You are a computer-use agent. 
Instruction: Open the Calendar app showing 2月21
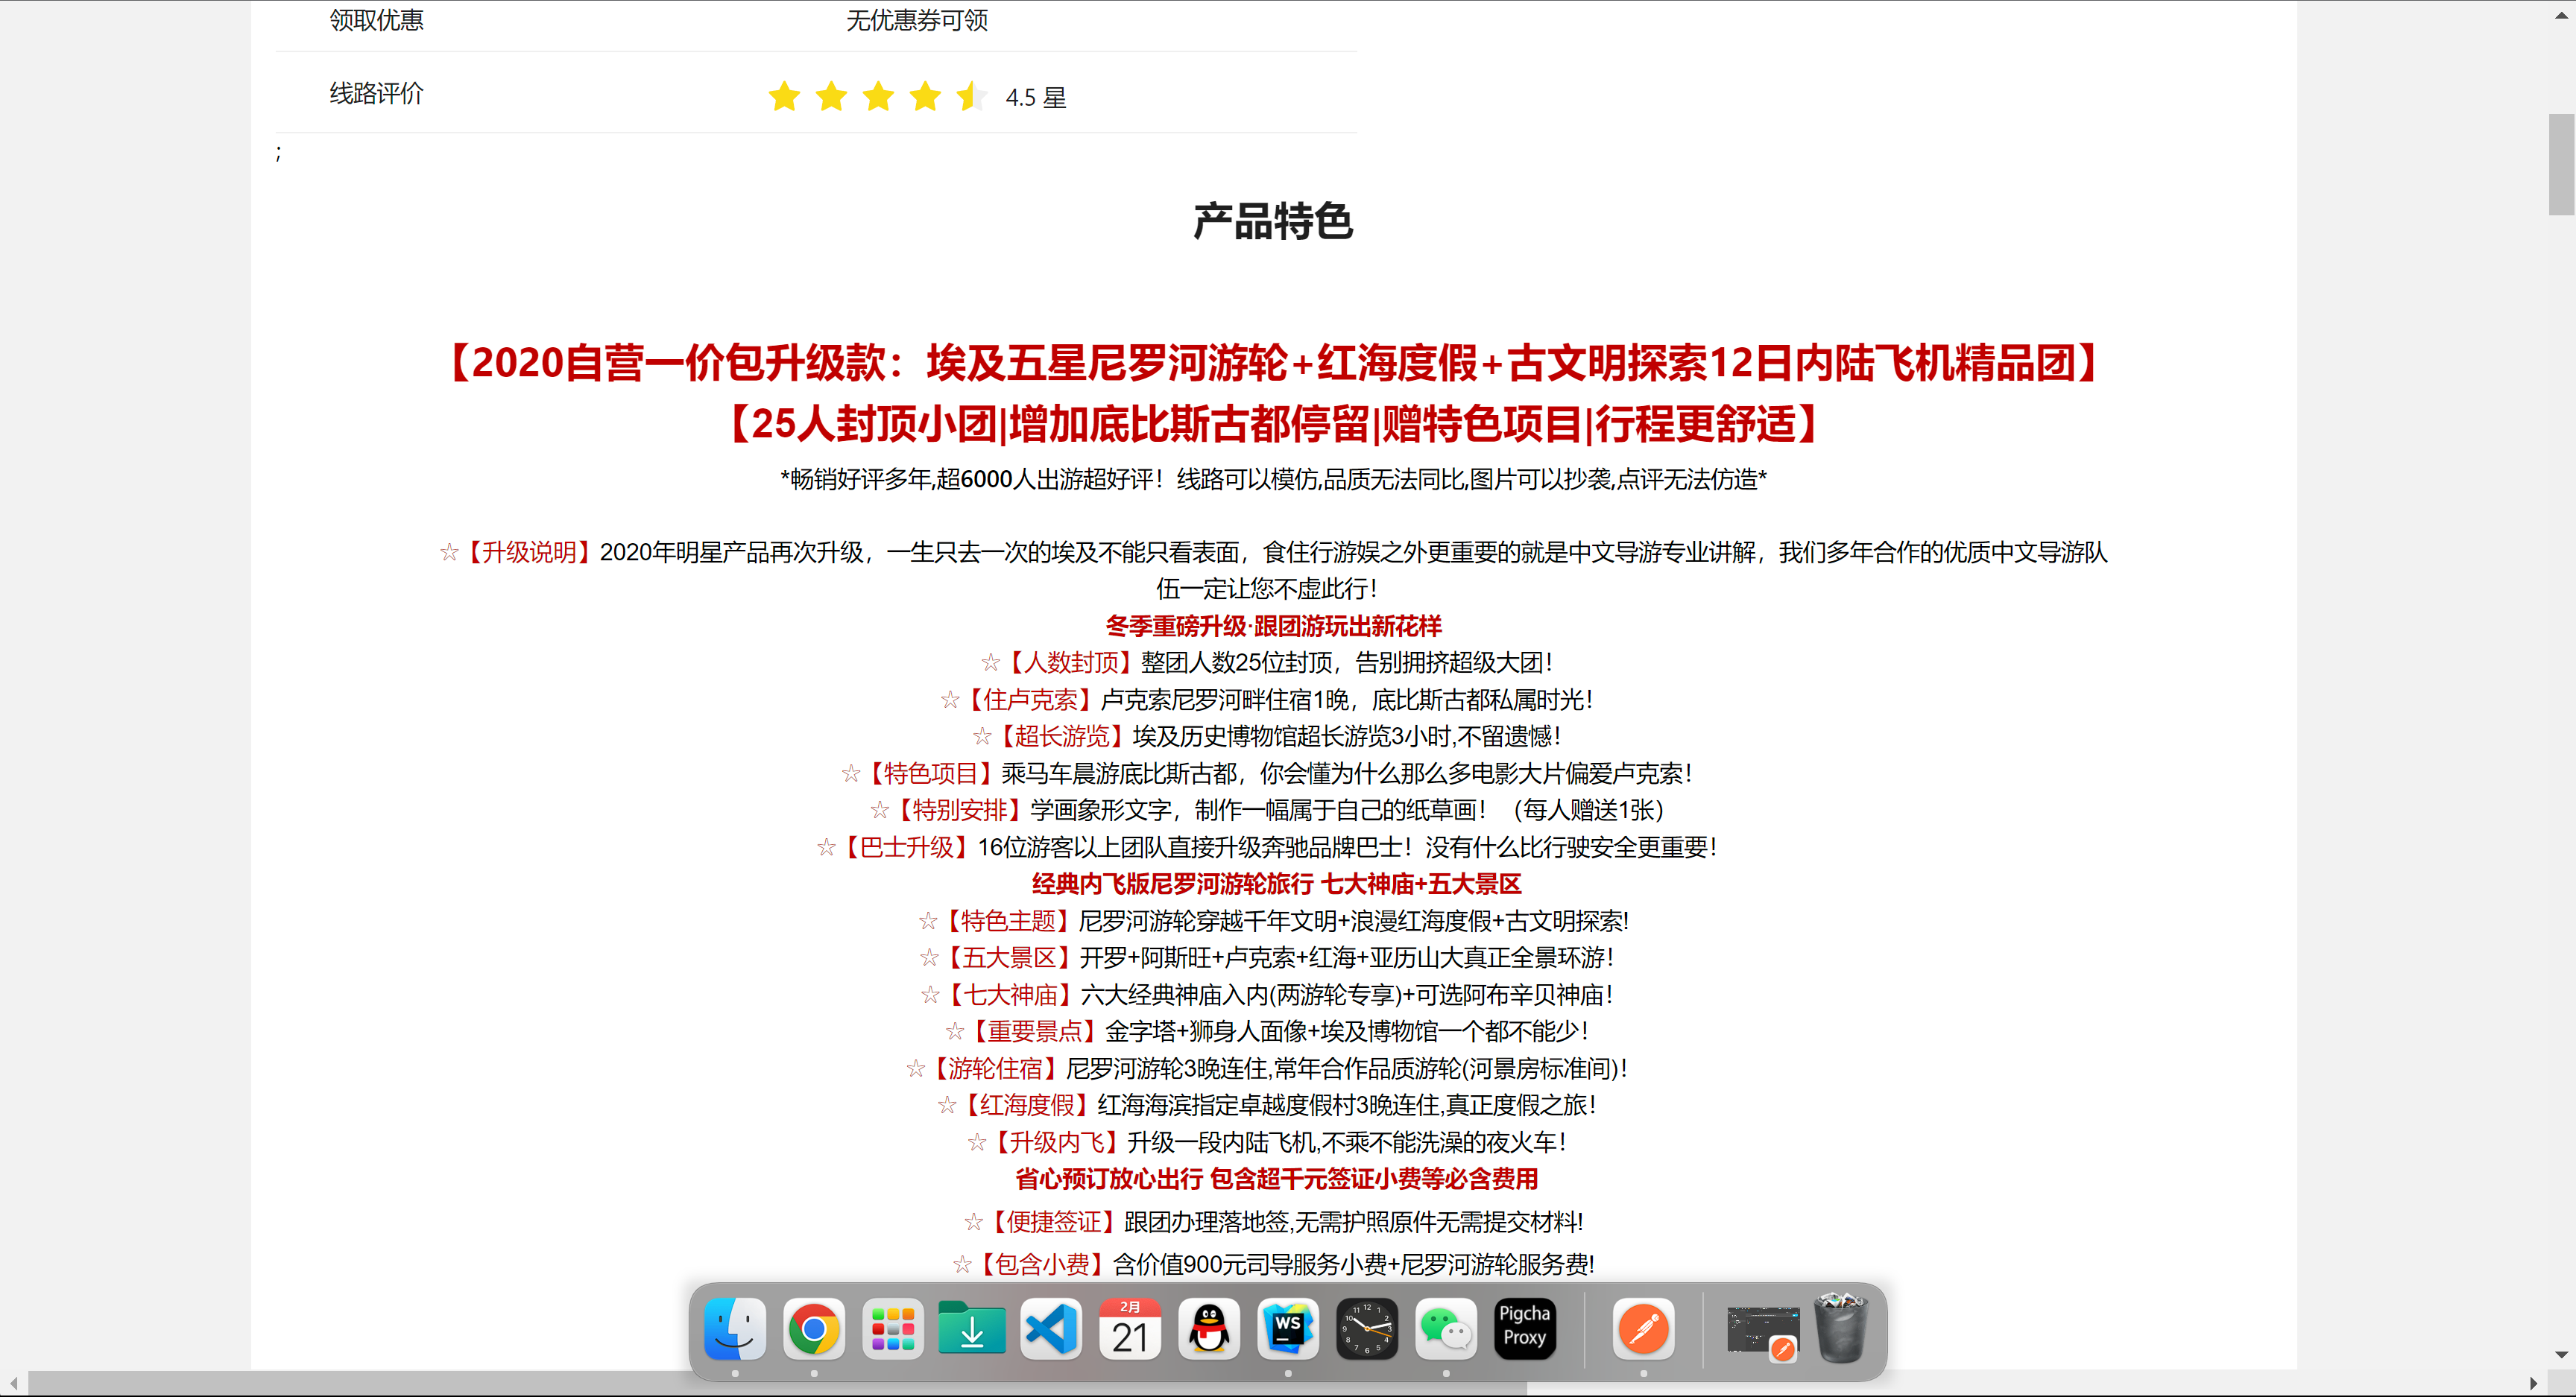(x=1129, y=1329)
